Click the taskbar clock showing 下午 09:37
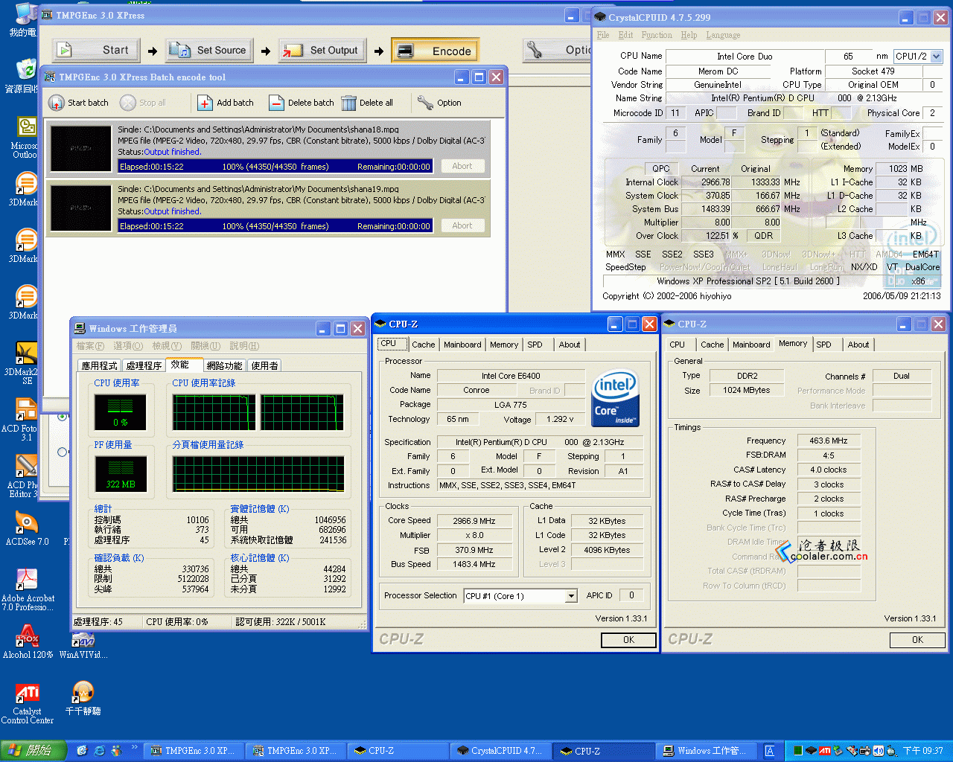Screen dimensions: 953x762 [x=923, y=751]
